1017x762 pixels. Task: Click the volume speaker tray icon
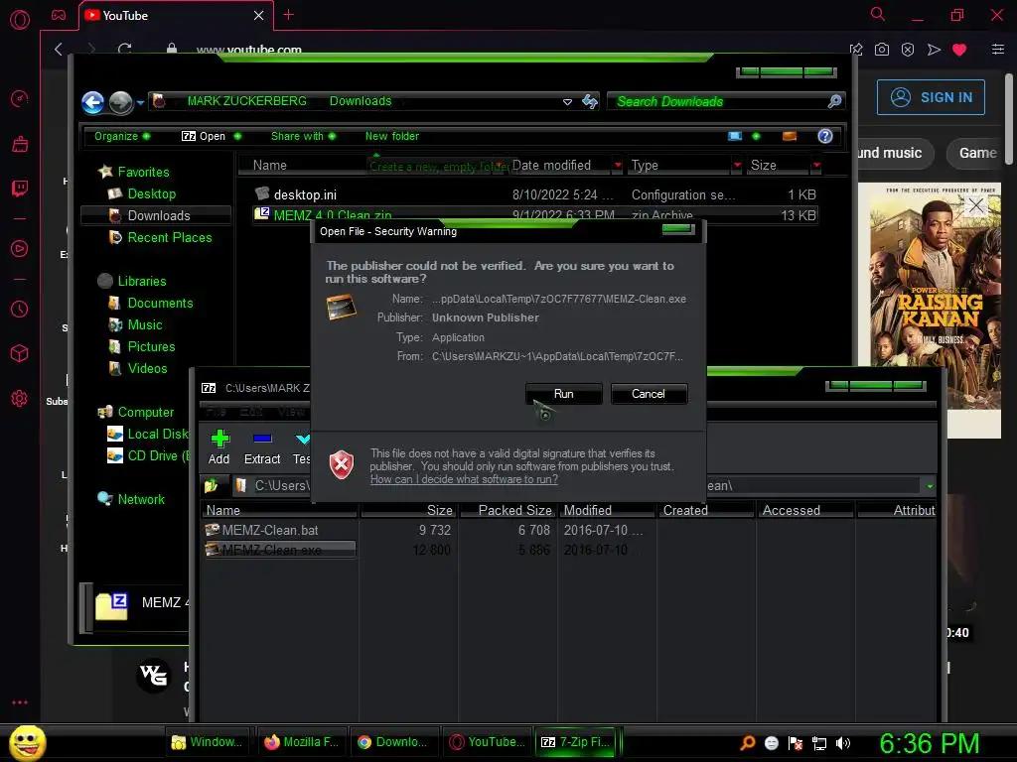point(843,743)
